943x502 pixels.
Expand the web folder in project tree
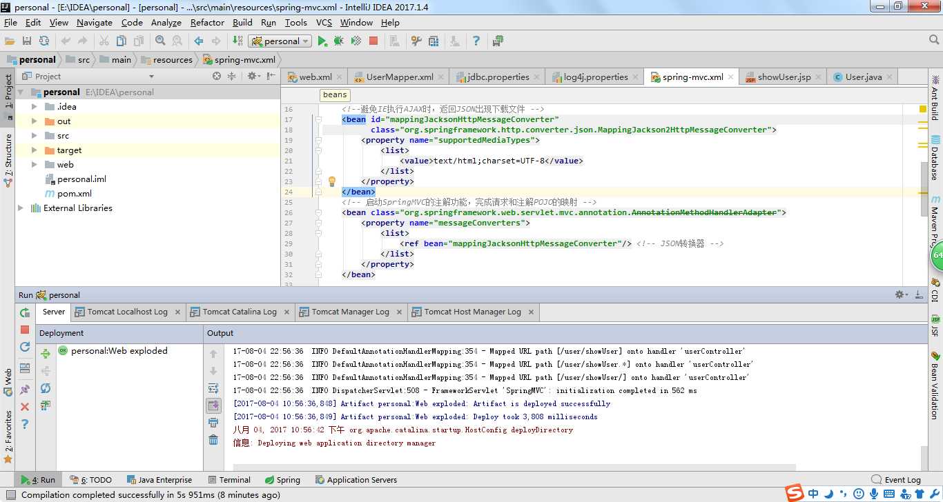pos(34,165)
